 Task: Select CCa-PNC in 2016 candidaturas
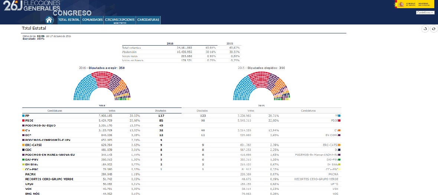[x=32, y=169]
